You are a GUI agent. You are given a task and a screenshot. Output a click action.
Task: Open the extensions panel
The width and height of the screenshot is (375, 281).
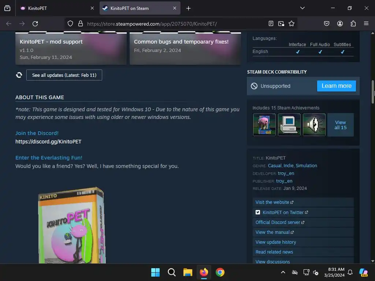coord(353,24)
